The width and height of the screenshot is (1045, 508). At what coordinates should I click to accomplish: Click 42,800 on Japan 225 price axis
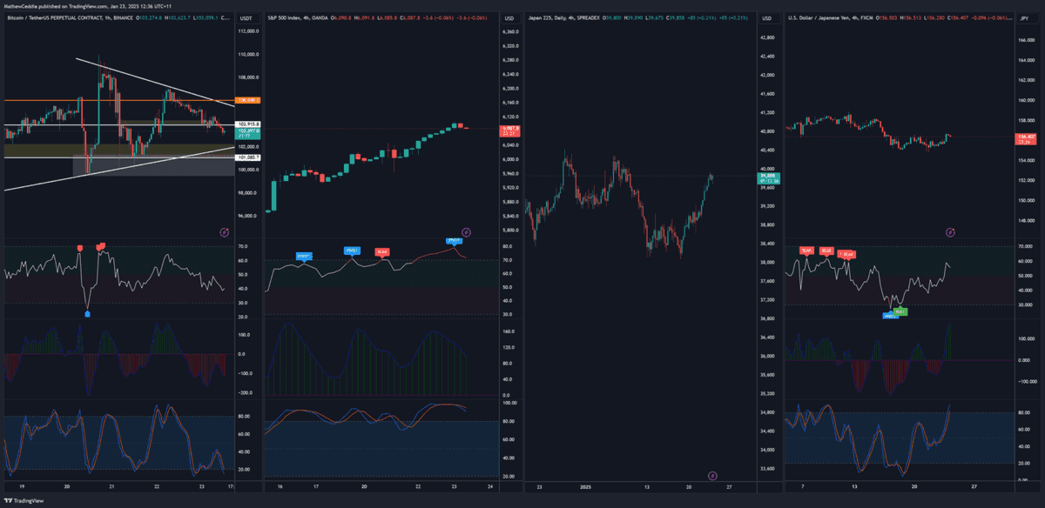[767, 37]
